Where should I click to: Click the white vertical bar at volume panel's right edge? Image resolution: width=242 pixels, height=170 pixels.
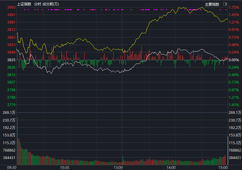point(227,150)
